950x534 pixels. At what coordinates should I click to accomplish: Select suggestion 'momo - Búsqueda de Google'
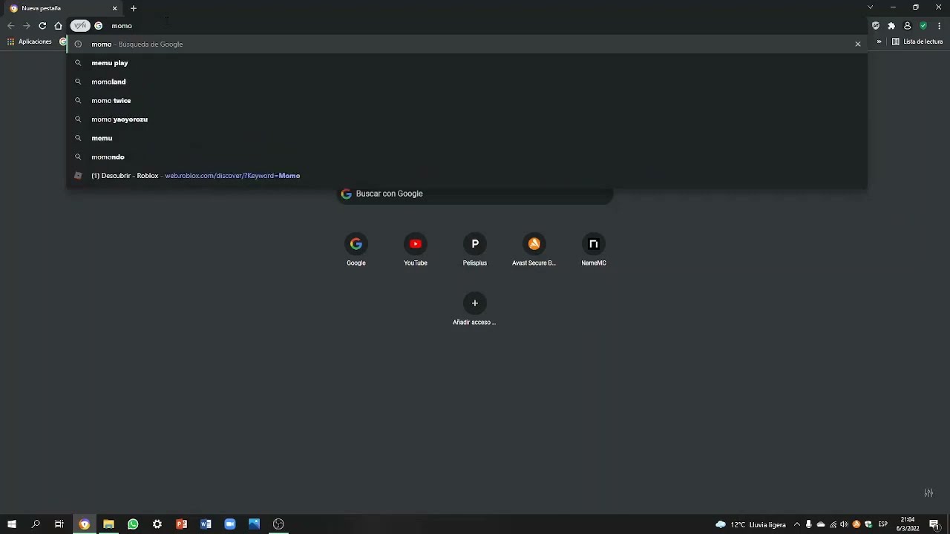467,44
